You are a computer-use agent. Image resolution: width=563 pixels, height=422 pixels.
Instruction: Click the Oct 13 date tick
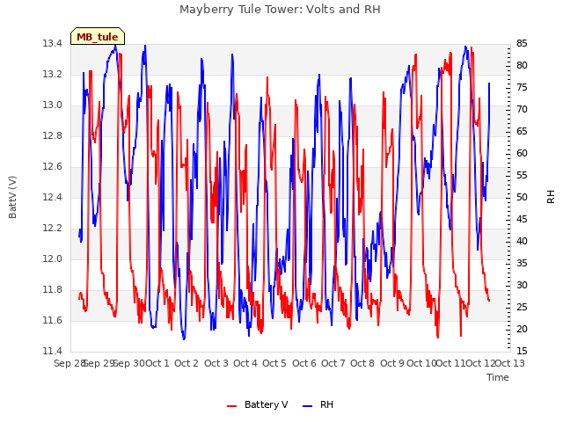click(x=510, y=363)
